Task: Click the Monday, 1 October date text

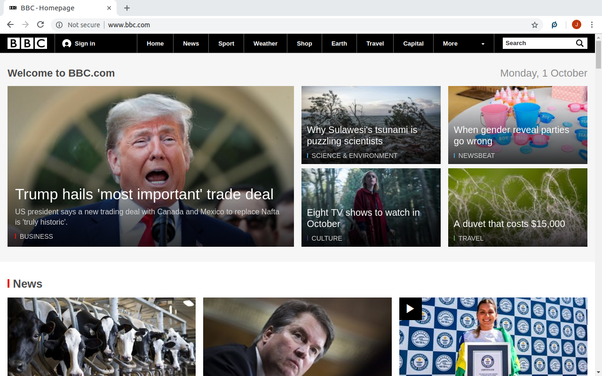Action: click(x=544, y=73)
